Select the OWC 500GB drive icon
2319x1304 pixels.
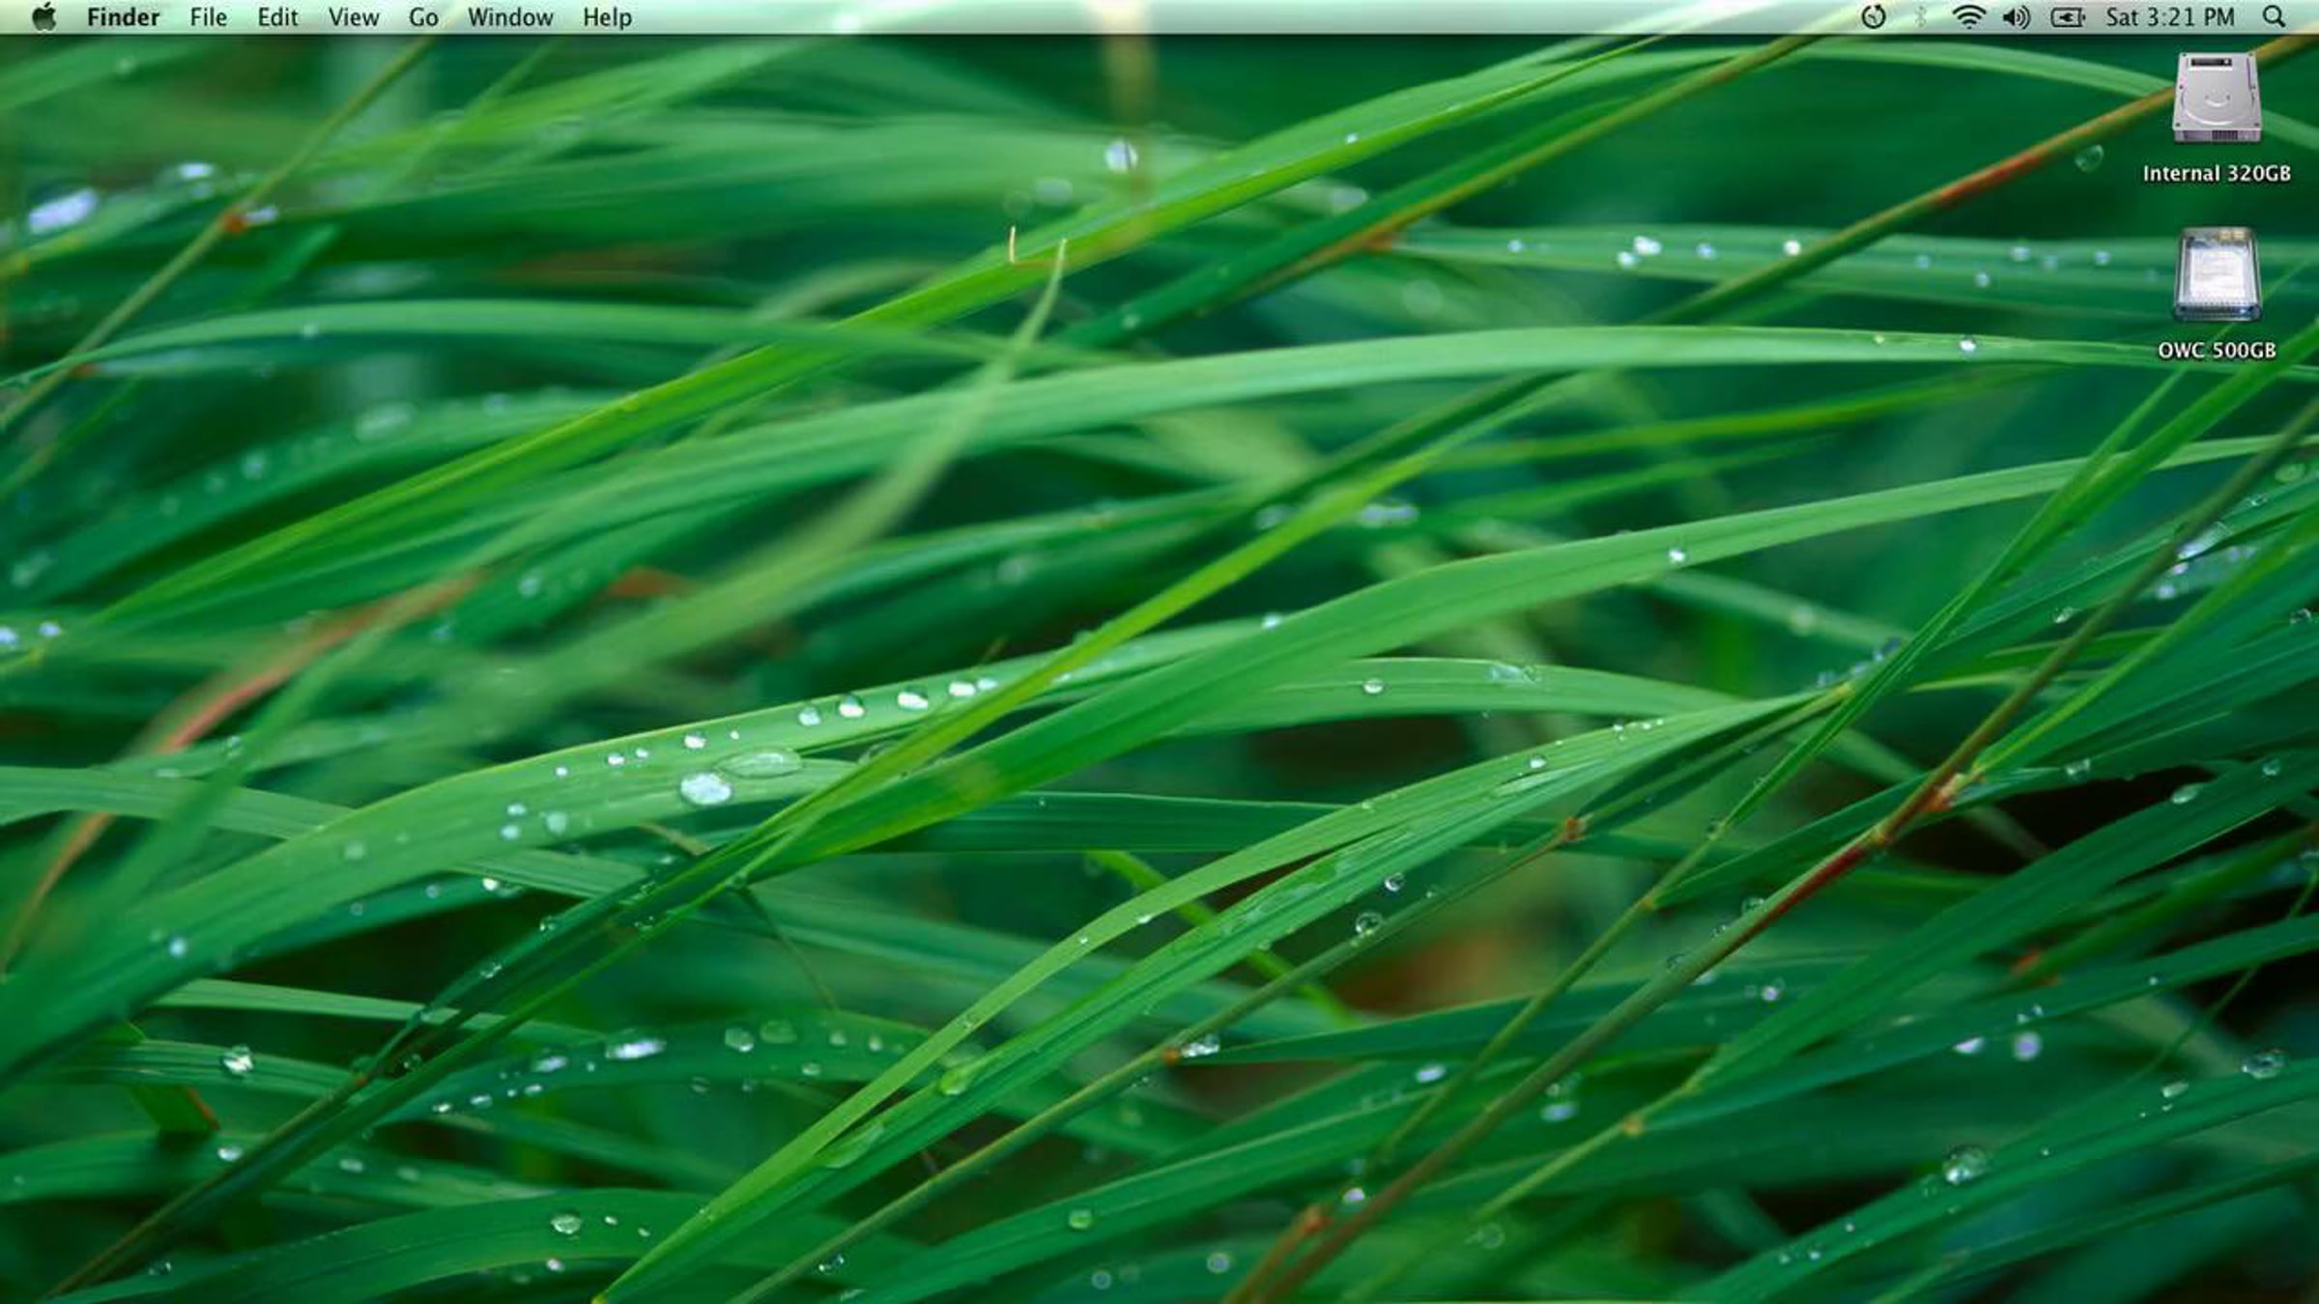point(2217,274)
